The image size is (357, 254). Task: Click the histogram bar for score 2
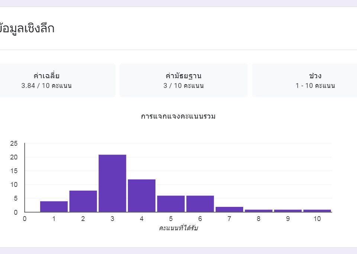point(83,201)
